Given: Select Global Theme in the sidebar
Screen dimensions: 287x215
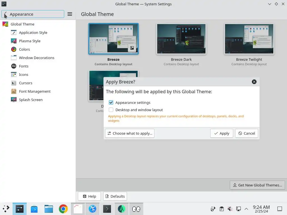Looking at the screenshot, I should pos(38,24).
